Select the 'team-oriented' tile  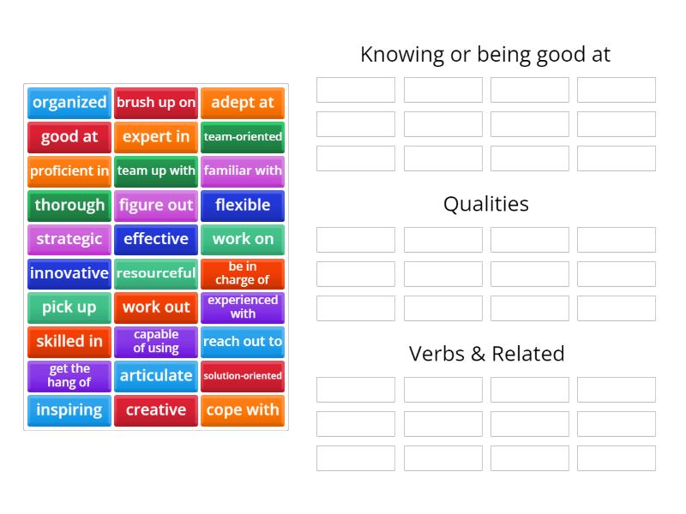[x=243, y=137]
